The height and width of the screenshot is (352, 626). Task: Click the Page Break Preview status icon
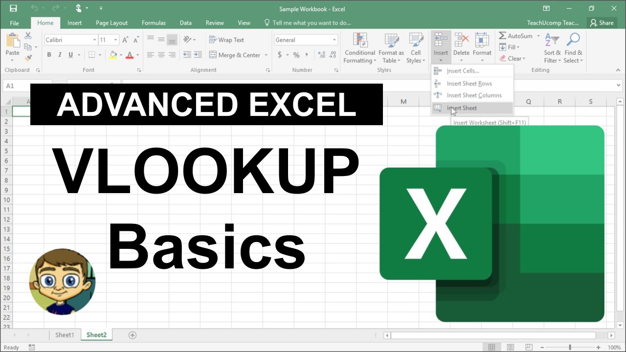(x=529, y=348)
